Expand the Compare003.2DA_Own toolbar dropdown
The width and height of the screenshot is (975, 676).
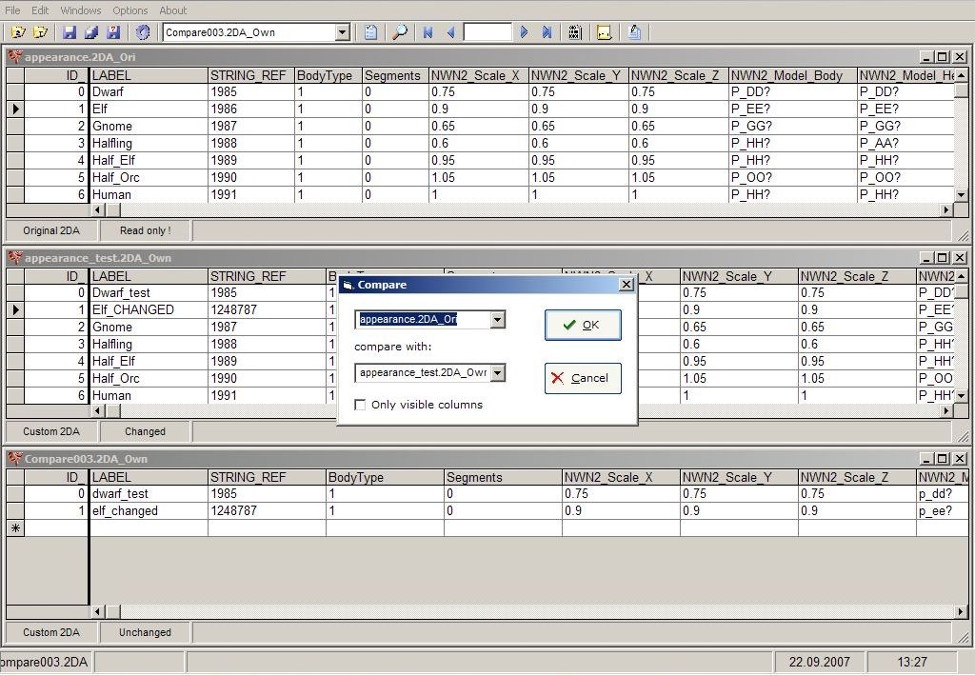pos(342,32)
